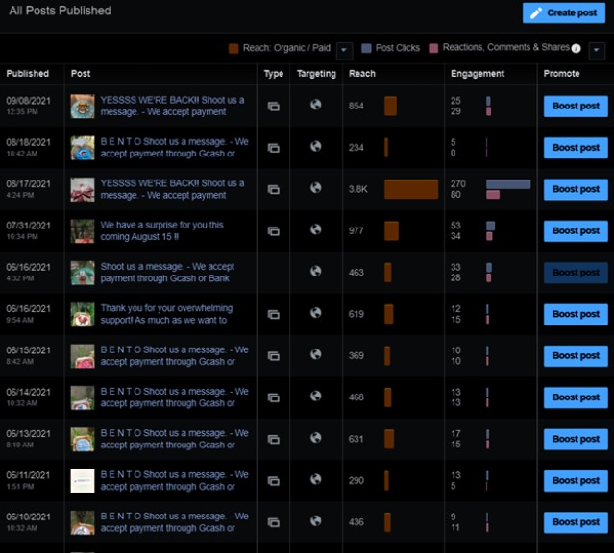Viewport: 614px width, 553px height.
Task: Open the 06/11/2021 BENTO post link
Action: tap(174, 481)
